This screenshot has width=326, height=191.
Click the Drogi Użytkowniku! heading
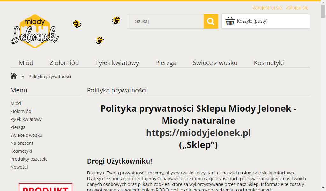click(x=120, y=161)
